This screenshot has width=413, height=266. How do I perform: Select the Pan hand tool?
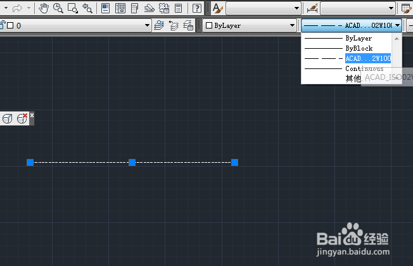[44, 8]
